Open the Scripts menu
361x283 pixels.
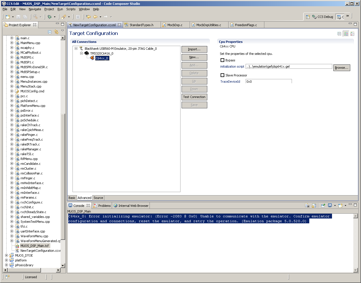coord(71,9)
